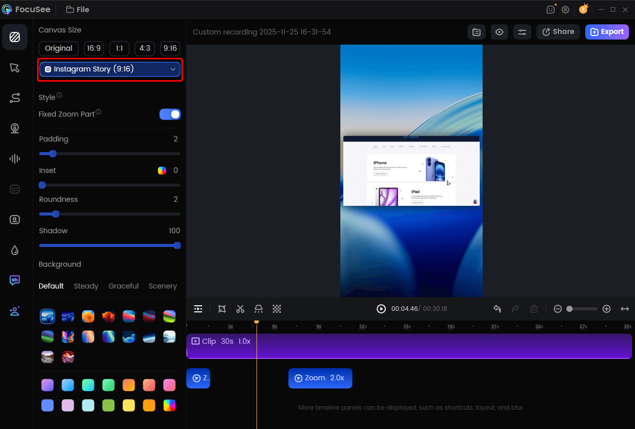The width and height of the screenshot is (635, 429).
Task: Select the crop tool above the timeline
Action: 221,308
